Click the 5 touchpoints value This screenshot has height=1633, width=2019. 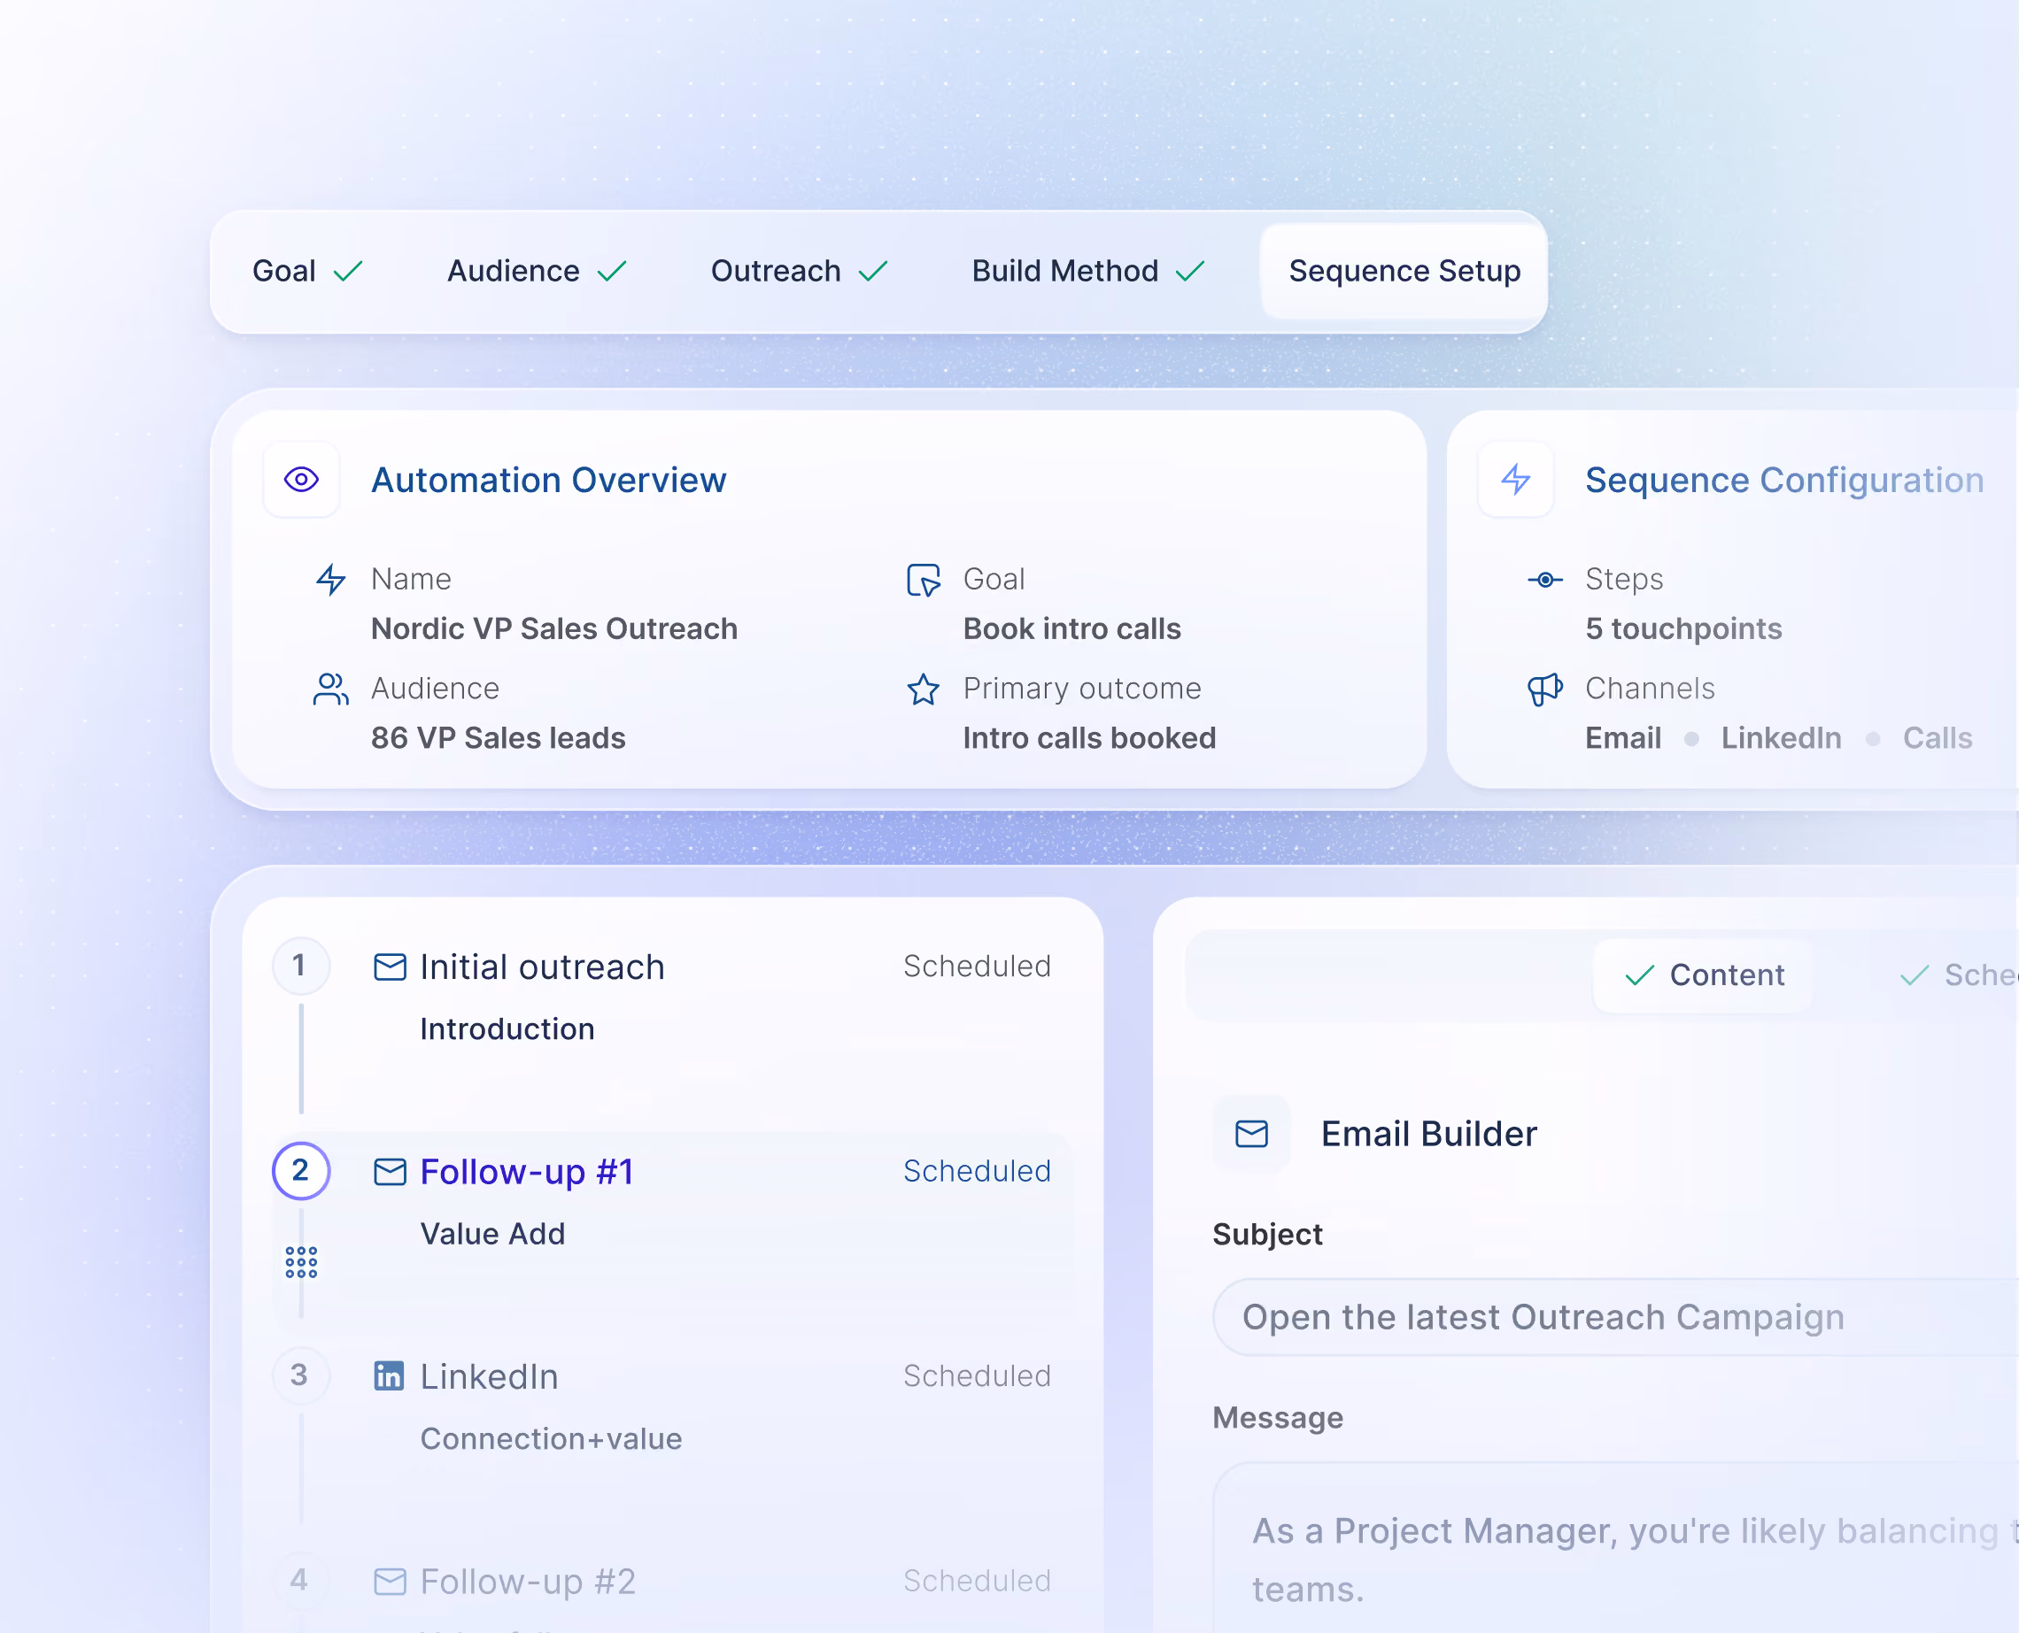[1683, 629]
